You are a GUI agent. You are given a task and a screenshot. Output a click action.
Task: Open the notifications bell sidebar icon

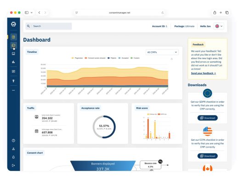click(13, 157)
